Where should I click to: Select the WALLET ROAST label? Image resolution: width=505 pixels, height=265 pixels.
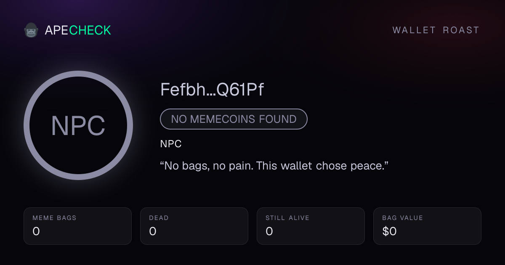[436, 30]
